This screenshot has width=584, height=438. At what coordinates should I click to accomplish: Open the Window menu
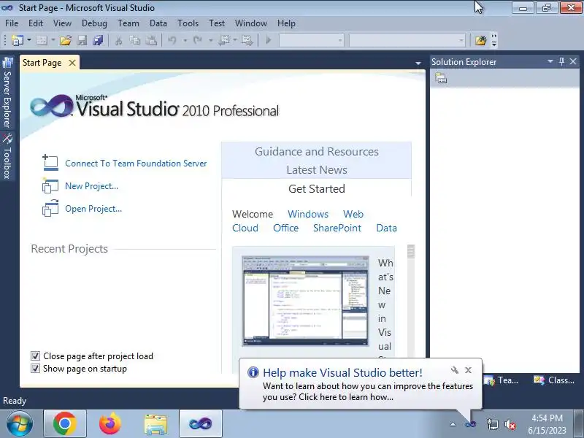(x=251, y=23)
